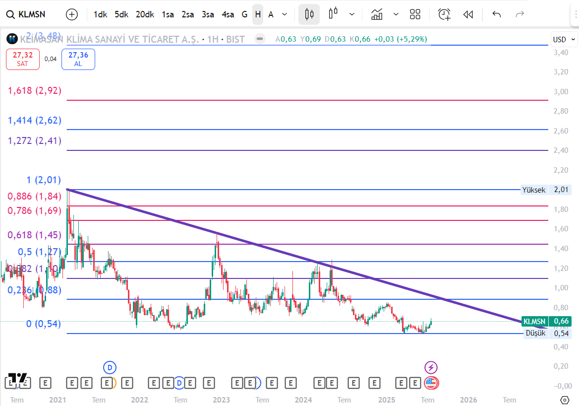The width and height of the screenshot is (579, 406).
Task: Redo action arrow
Action: click(520, 14)
